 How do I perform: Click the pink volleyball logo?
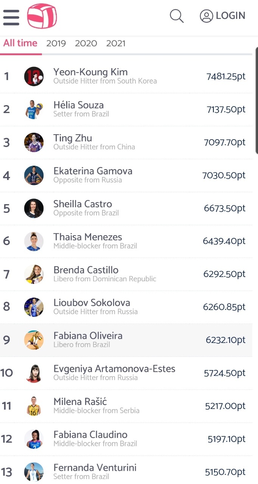(42, 16)
